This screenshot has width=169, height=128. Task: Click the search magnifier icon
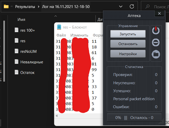pos(147,6)
